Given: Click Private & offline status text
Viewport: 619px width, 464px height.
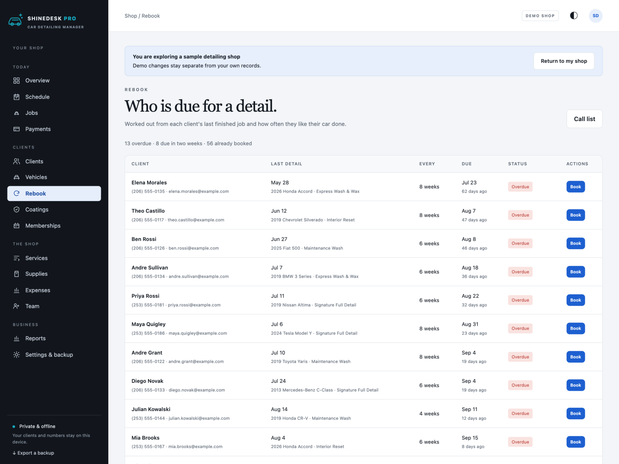Looking at the screenshot, I should point(37,426).
